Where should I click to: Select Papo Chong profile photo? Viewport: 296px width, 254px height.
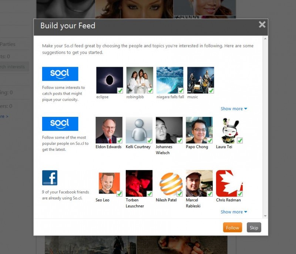pos(199,130)
